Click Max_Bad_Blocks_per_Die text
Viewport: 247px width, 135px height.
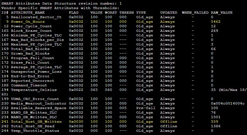37,40
